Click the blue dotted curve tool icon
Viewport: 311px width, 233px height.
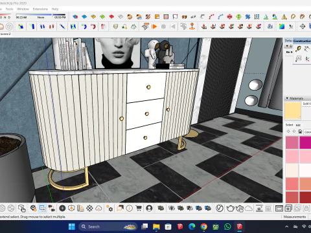pos(220,17)
